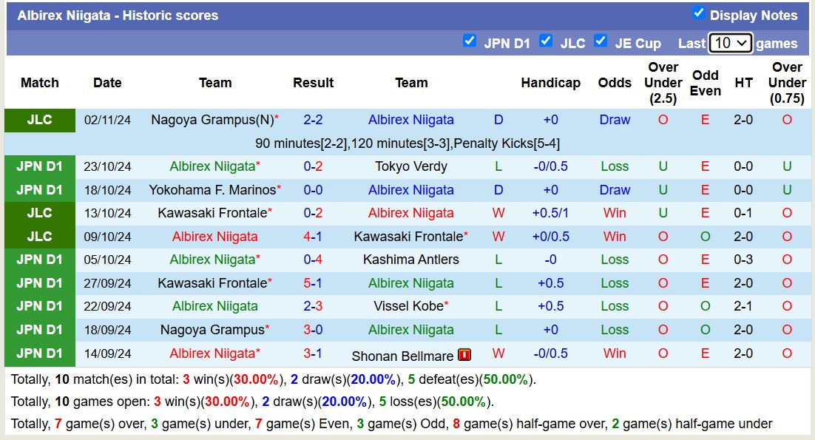815x440 pixels.
Task: Disable the JE Cup filter checkbox
Action: pyautogui.click(x=601, y=41)
